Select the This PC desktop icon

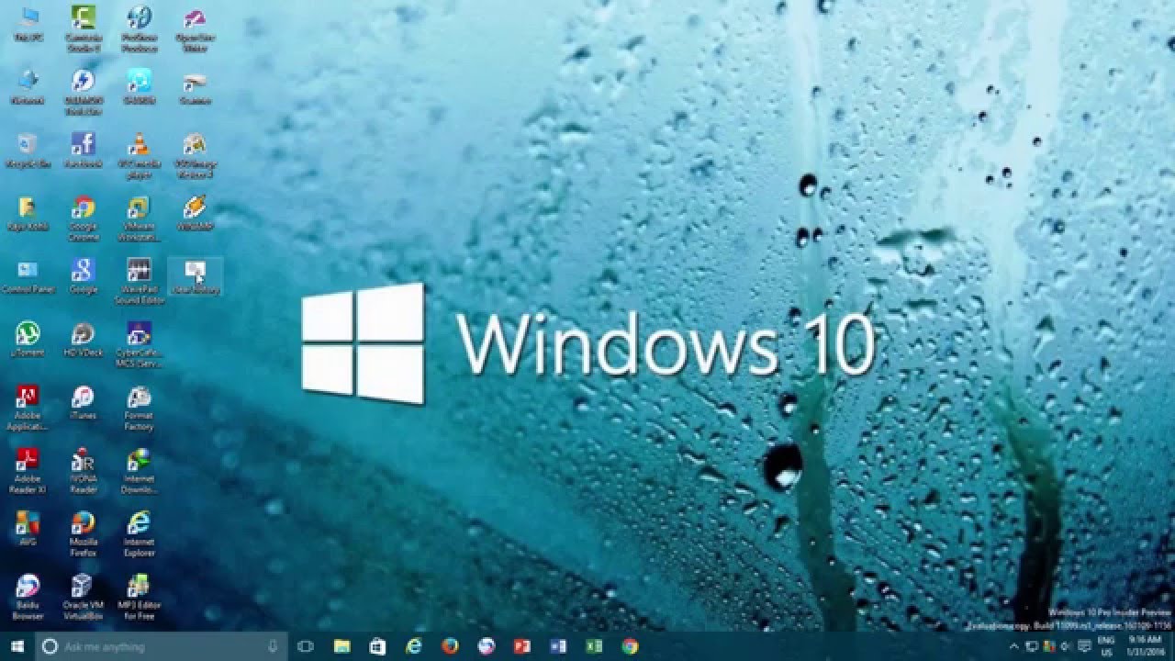[28, 25]
